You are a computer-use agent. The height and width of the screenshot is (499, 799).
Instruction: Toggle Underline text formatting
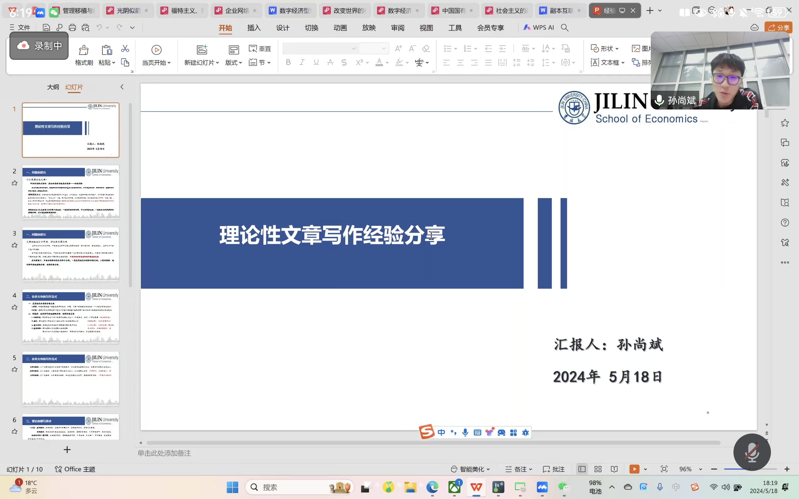click(x=316, y=62)
